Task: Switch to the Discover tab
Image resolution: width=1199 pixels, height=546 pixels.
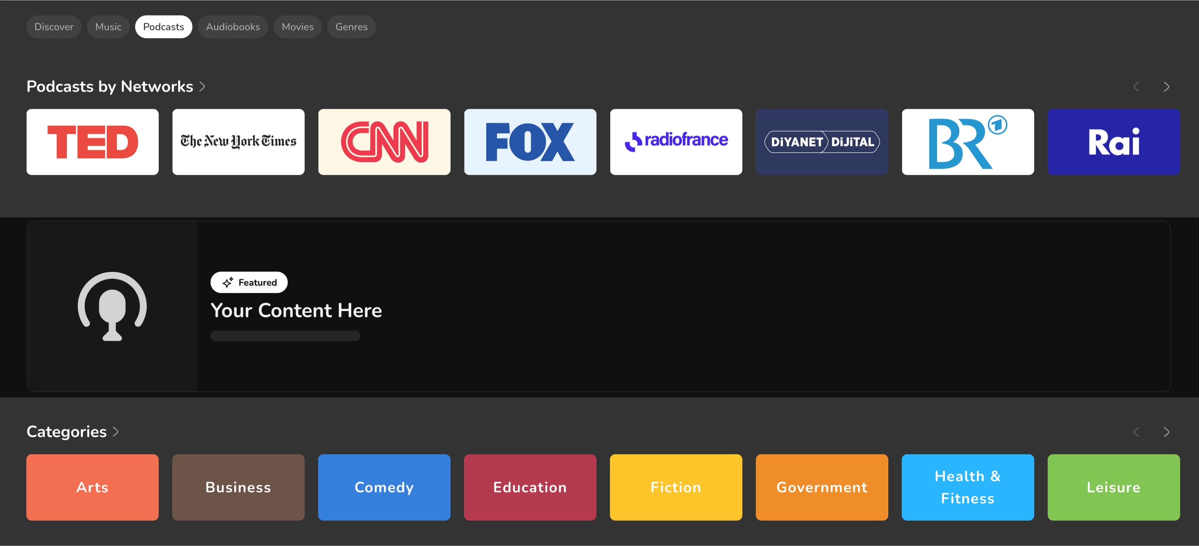Action: 54,27
